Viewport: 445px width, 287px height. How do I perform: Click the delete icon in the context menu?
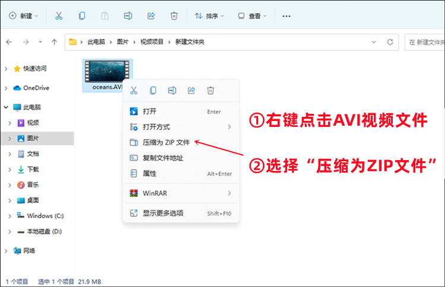[210, 90]
